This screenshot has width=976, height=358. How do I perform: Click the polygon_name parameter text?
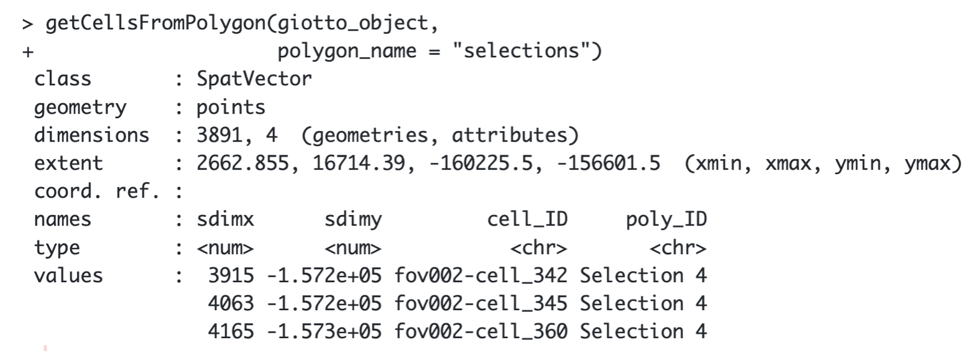tap(346, 50)
